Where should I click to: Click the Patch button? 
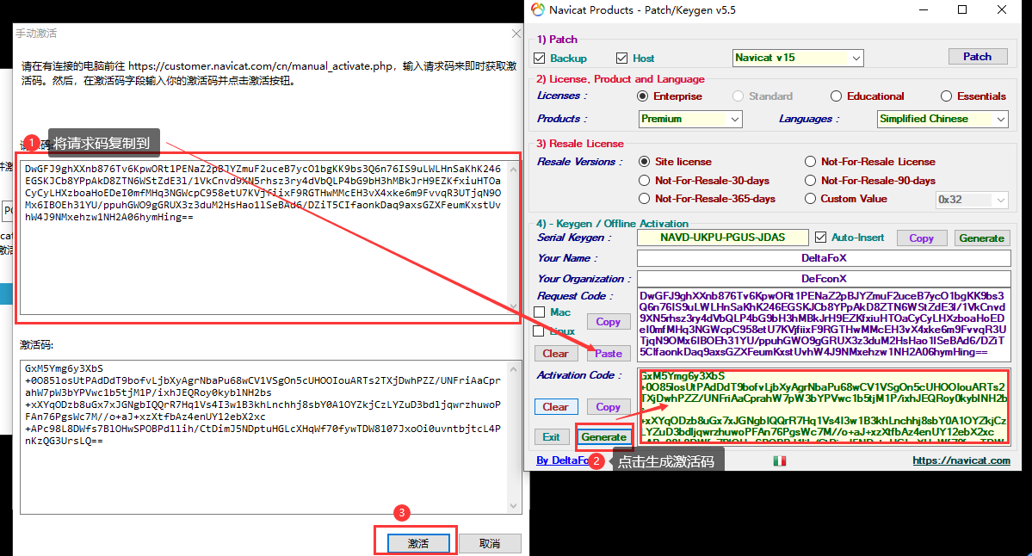coord(978,57)
